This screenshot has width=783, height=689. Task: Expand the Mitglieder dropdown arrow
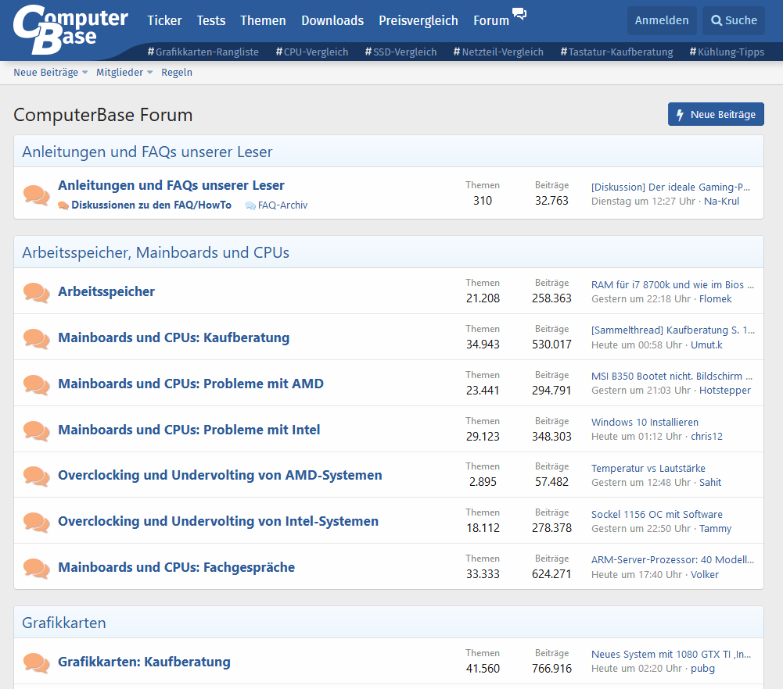click(150, 73)
